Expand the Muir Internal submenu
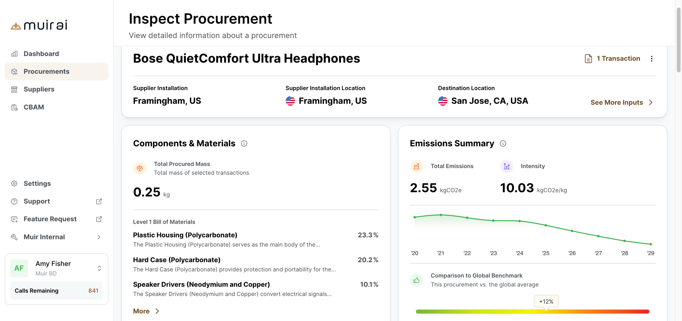The width and height of the screenshot is (682, 321). coord(99,237)
